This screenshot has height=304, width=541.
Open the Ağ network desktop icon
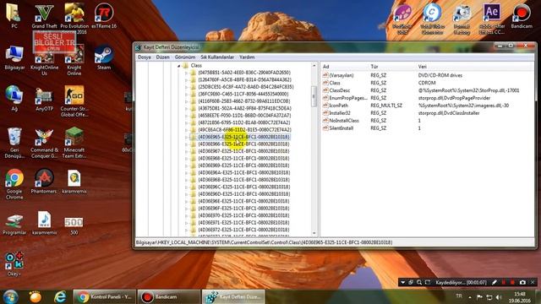(x=14, y=99)
